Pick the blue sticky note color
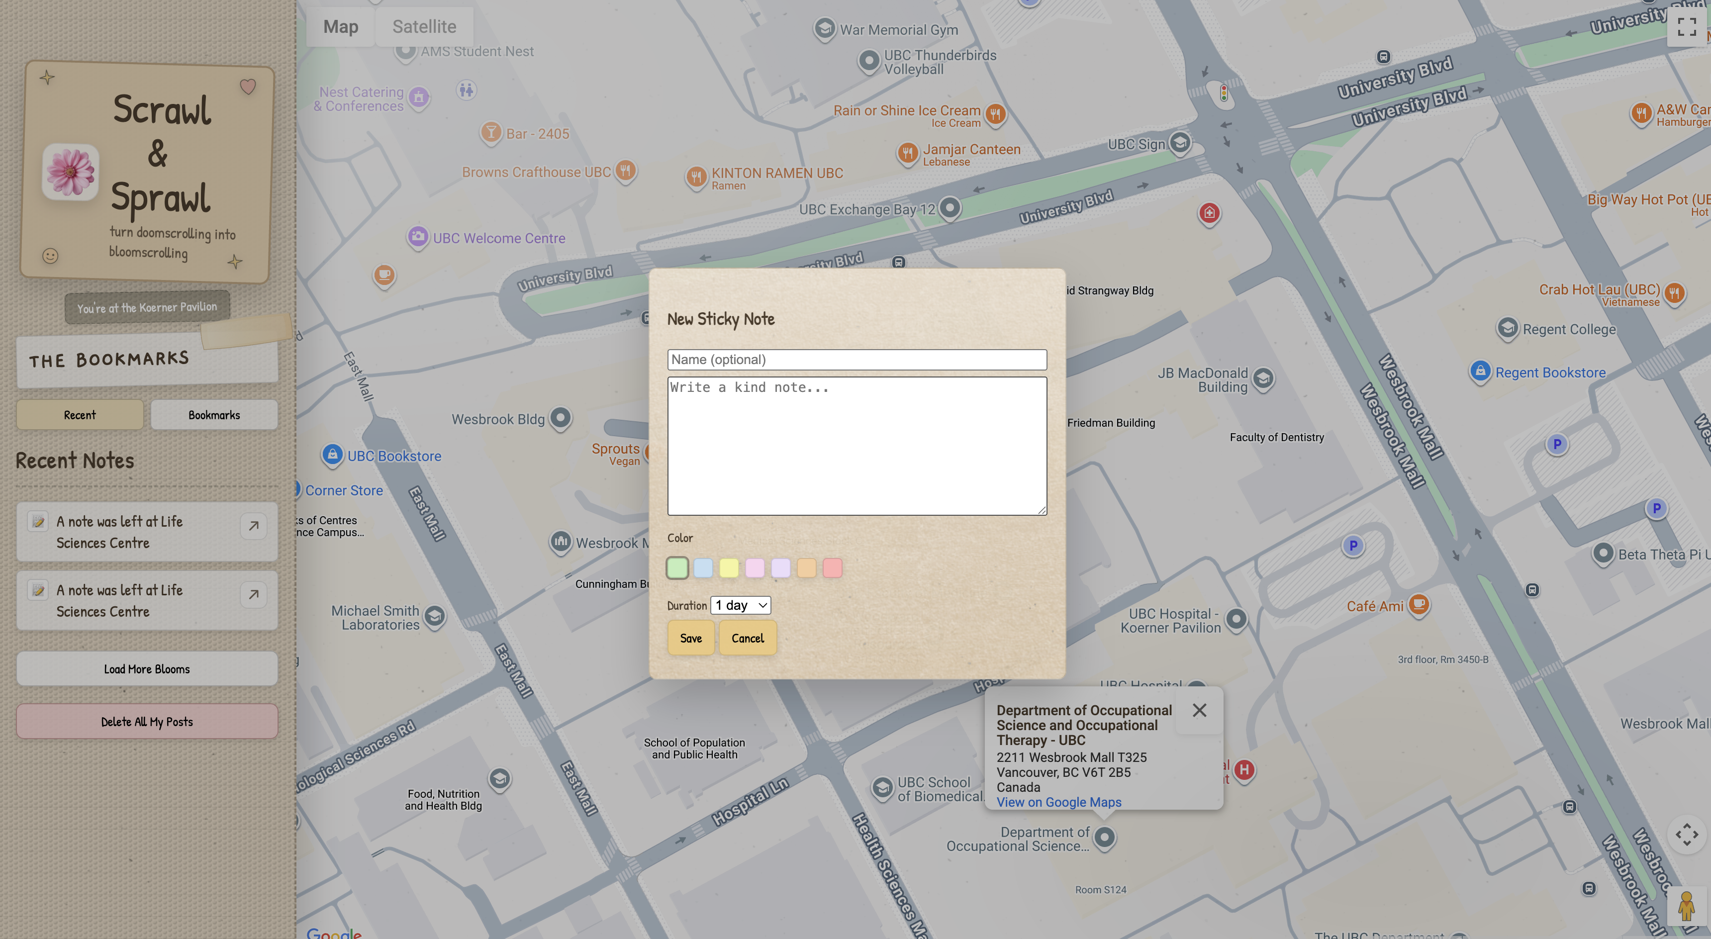 [703, 568]
